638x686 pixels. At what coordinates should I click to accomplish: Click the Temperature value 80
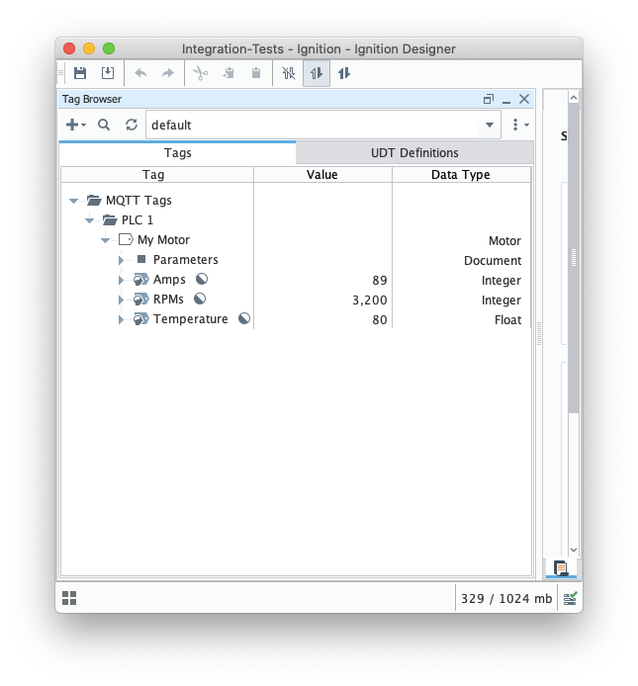pyautogui.click(x=380, y=320)
